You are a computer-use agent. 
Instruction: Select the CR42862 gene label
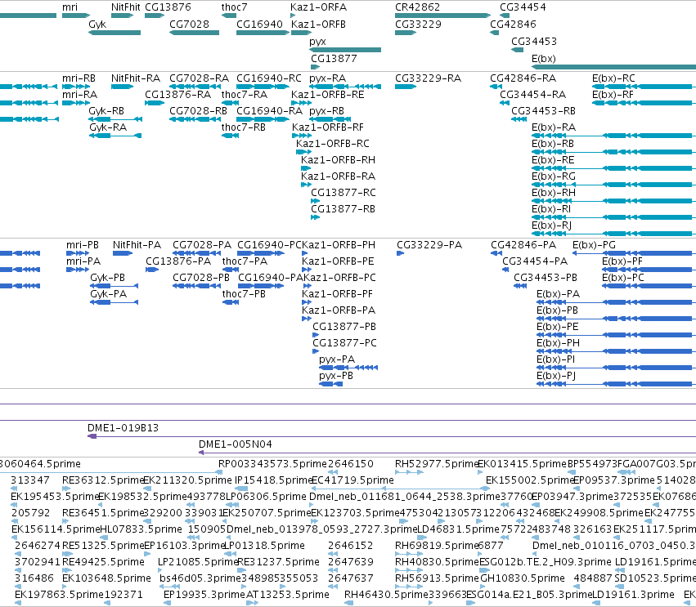(417, 7)
